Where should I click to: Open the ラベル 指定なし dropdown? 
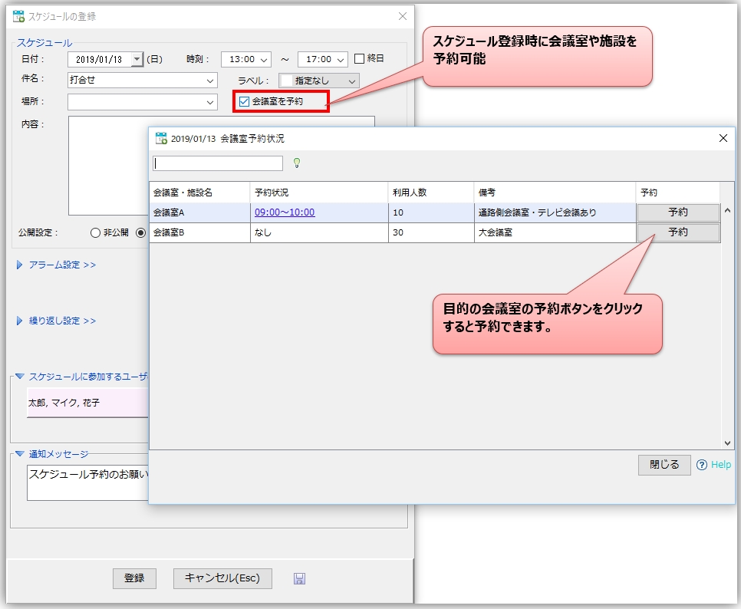[351, 81]
